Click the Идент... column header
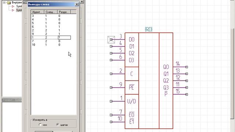This screenshot has height=132, width=235. 37,12
